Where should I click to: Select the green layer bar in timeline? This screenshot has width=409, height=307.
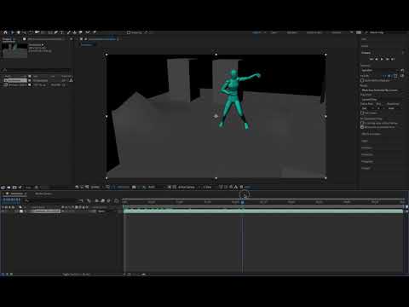click(x=263, y=211)
